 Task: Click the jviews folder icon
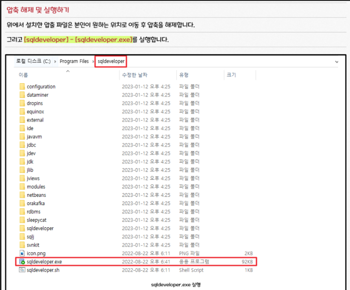(x=22, y=178)
